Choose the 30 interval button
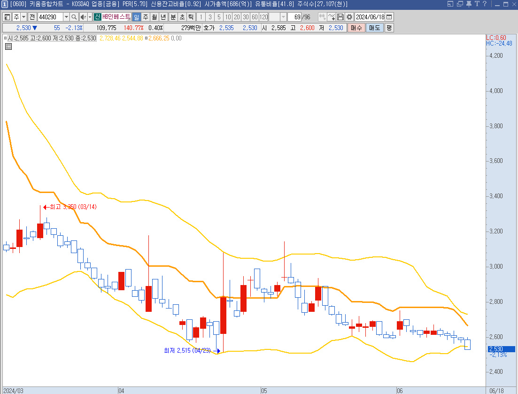This screenshot has height=394, width=518. point(246,17)
